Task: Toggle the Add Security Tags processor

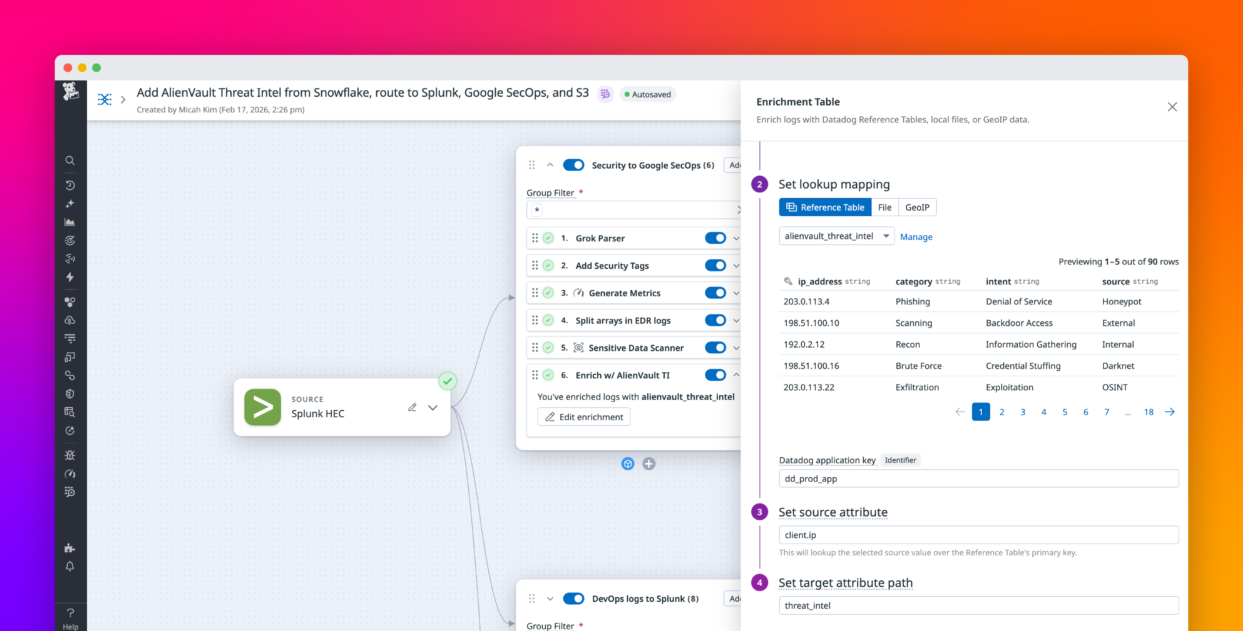Action: pos(715,265)
